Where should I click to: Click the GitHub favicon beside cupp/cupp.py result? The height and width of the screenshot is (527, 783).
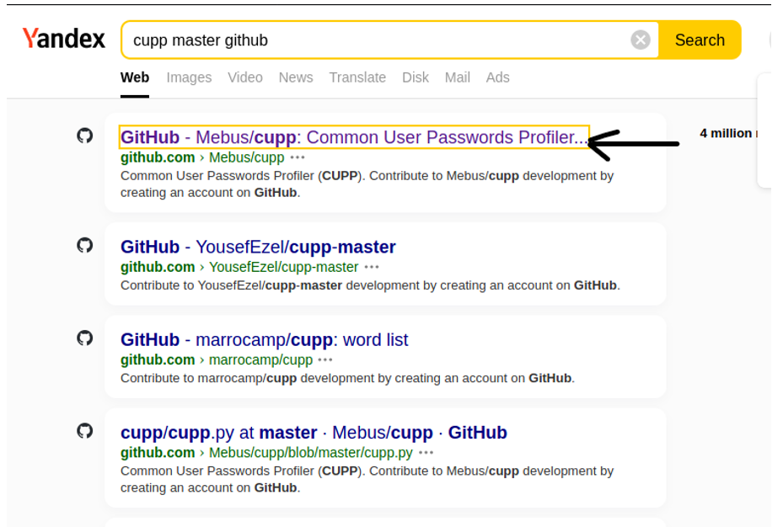pos(85,430)
